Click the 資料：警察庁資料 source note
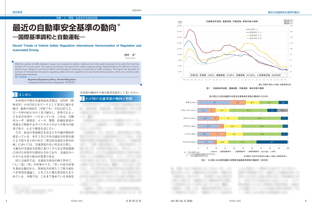The width and height of the screenshot is (312, 208). pyautogui.click(x=275, y=85)
